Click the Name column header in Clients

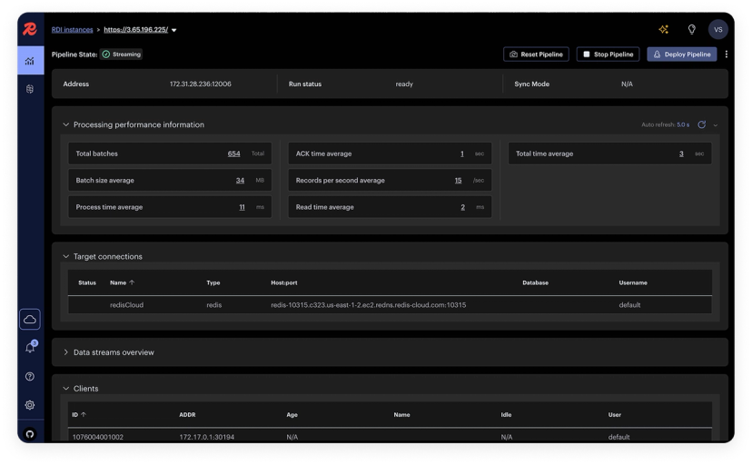coord(402,415)
